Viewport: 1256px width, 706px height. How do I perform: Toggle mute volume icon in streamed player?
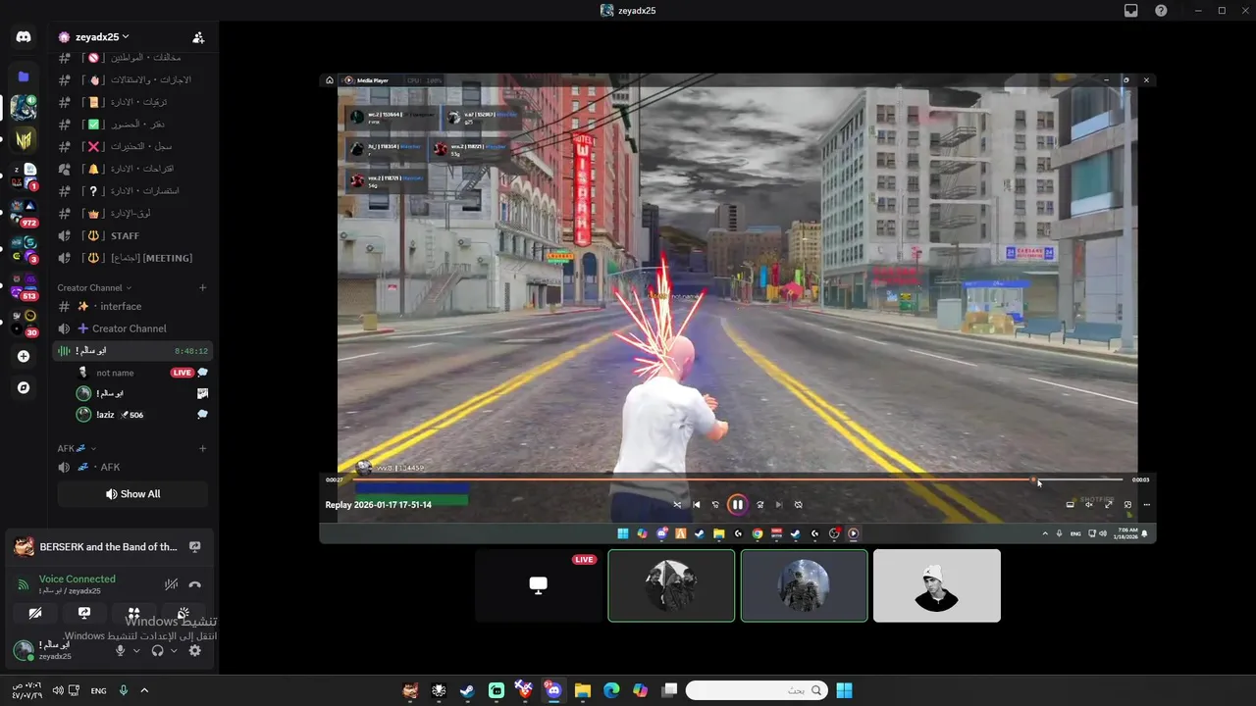tap(1088, 505)
